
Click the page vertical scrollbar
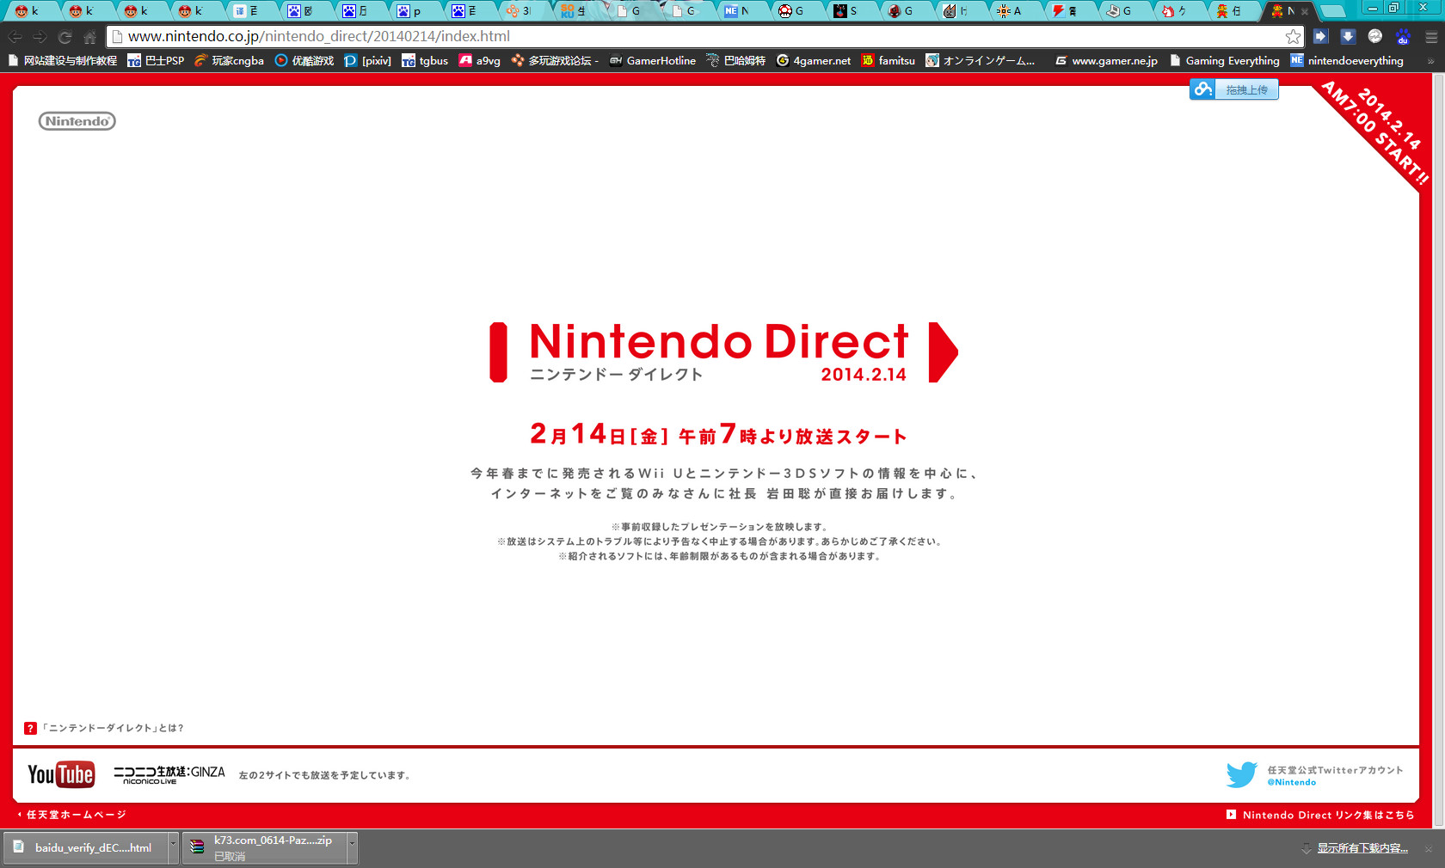pyautogui.click(x=1438, y=450)
